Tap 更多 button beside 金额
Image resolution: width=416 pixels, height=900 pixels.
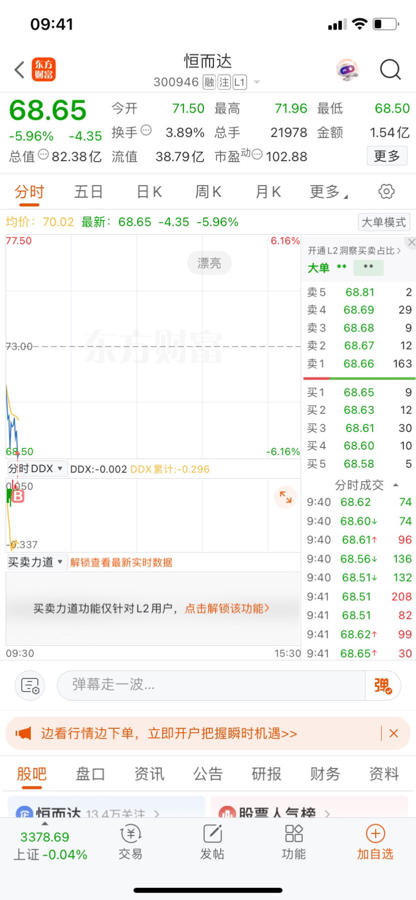point(387,156)
